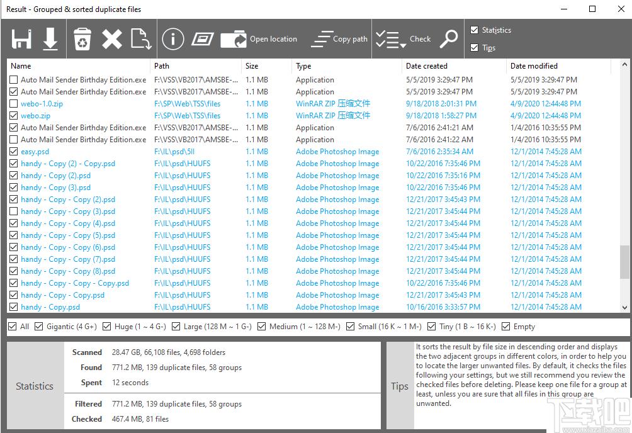Click the list scrollbar down arrow
Image resolution: width=632 pixels, height=433 pixels.
[x=624, y=308]
